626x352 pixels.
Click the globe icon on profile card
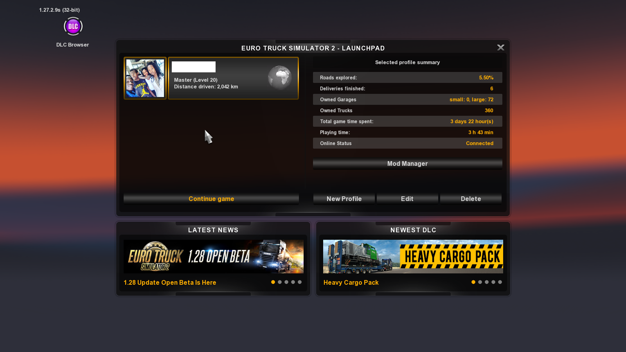point(280,77)
